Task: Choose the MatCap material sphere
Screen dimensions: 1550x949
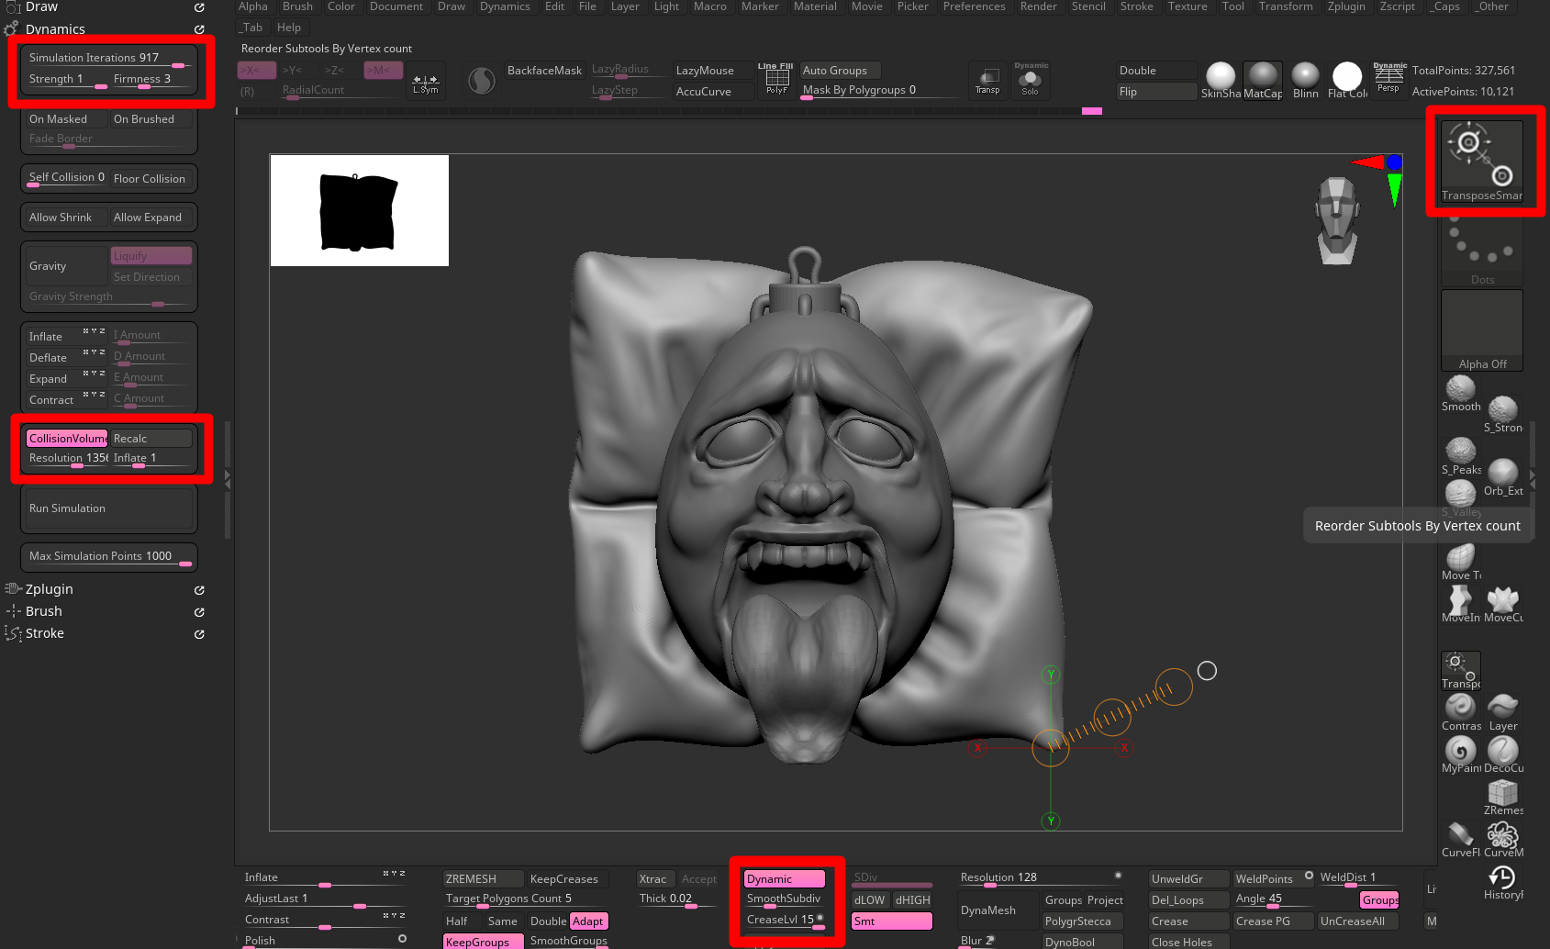Action: tap(1263, 80)
